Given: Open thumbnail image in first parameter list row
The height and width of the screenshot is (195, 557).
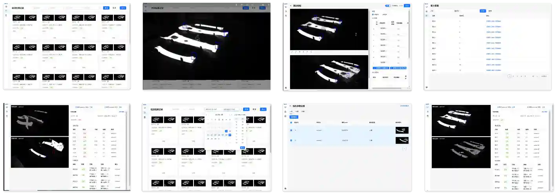Looking at the screenshot, I should pos(402,130).
